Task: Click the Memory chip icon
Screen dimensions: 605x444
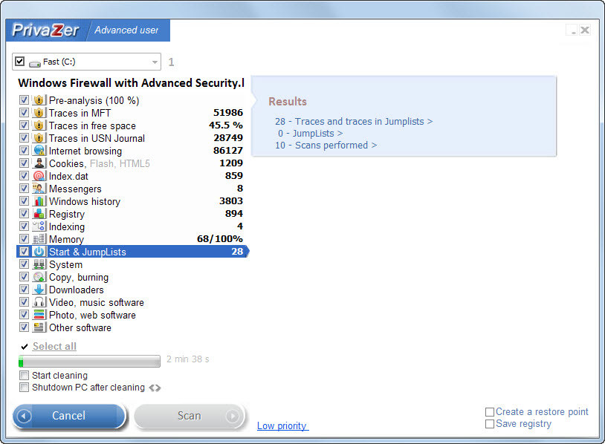Action: 39,239
